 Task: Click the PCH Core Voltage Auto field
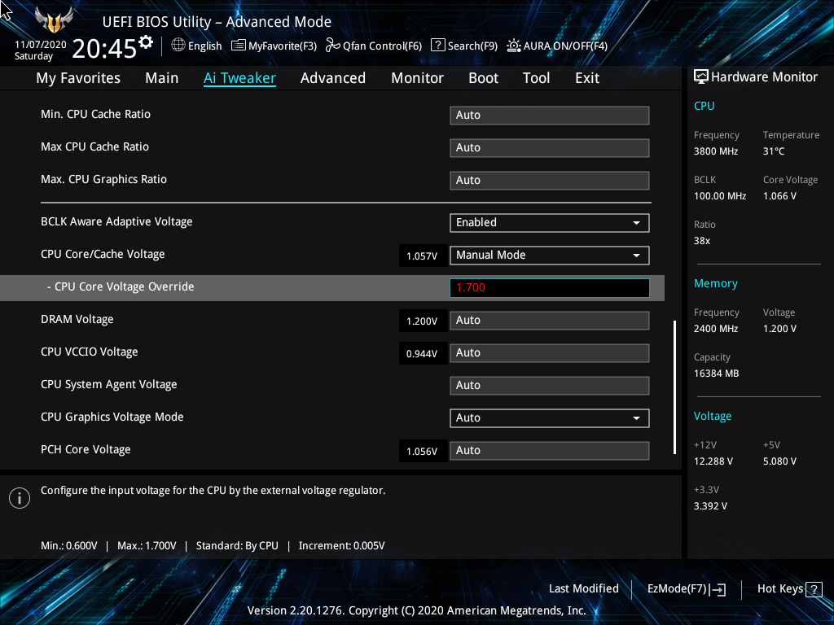coord(550,451)
